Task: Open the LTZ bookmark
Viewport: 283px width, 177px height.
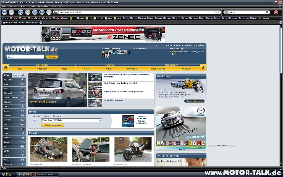Action: tap(73, 18)
